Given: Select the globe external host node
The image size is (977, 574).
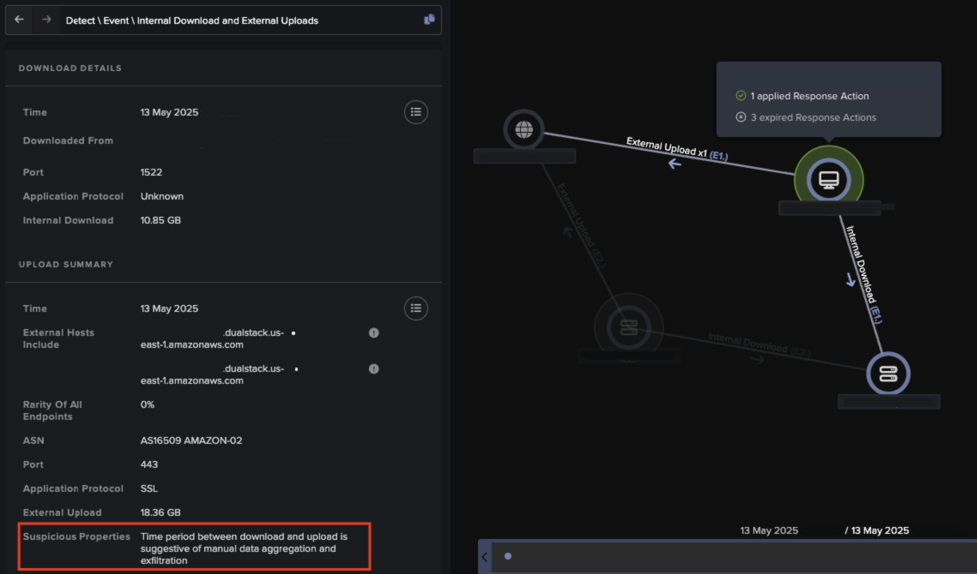Looking at the screenshot, I should pyautogui.click(x=524, y=130).
